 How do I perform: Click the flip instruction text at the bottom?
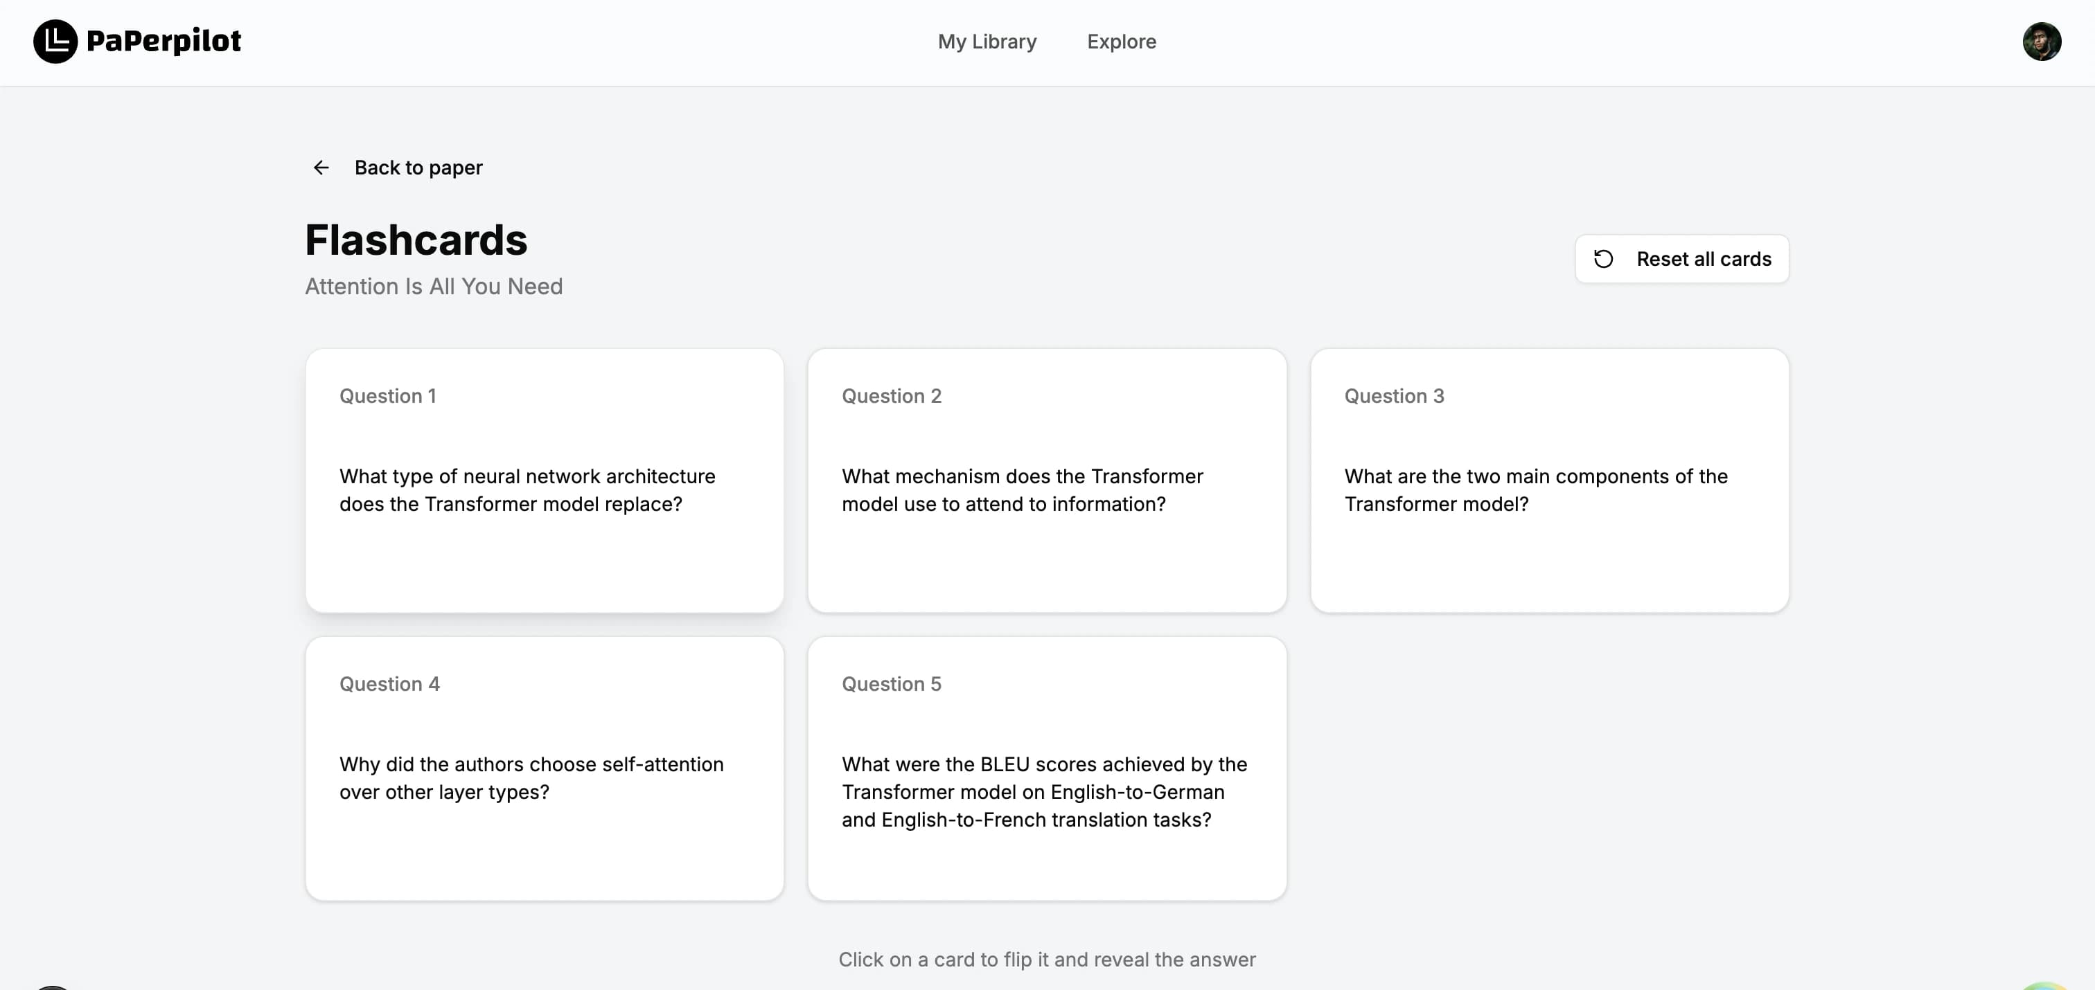pos(1047,959)
